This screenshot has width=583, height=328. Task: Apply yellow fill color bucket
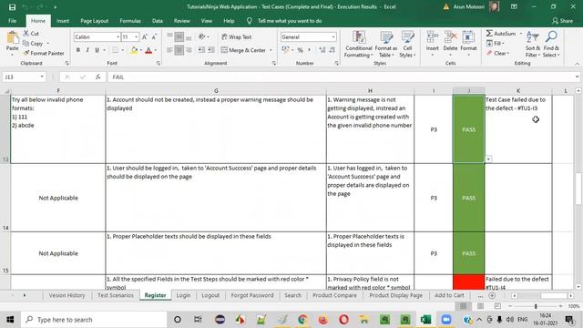(x=134, y=50)
